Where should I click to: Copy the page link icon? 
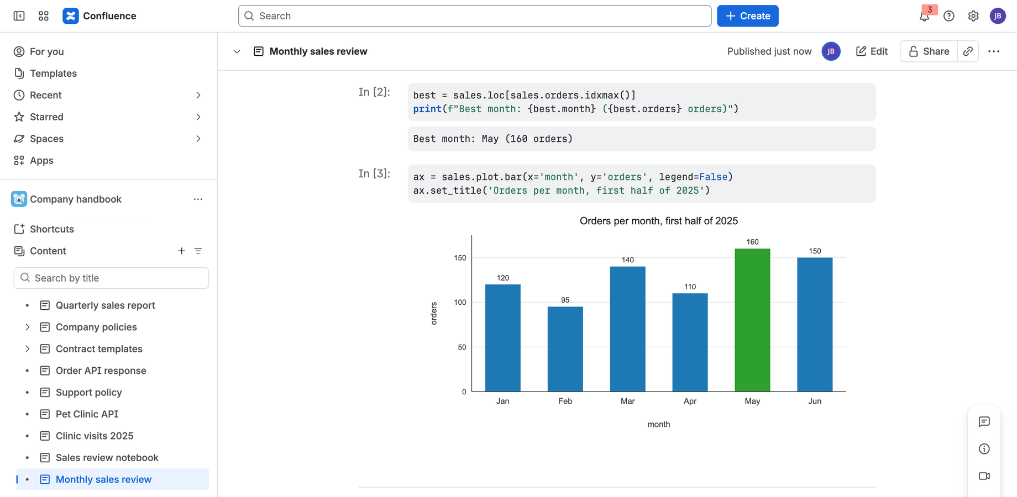968,51
